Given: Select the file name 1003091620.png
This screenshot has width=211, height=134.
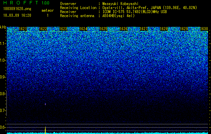Looking at the screenshot, I should pos(17,9).
